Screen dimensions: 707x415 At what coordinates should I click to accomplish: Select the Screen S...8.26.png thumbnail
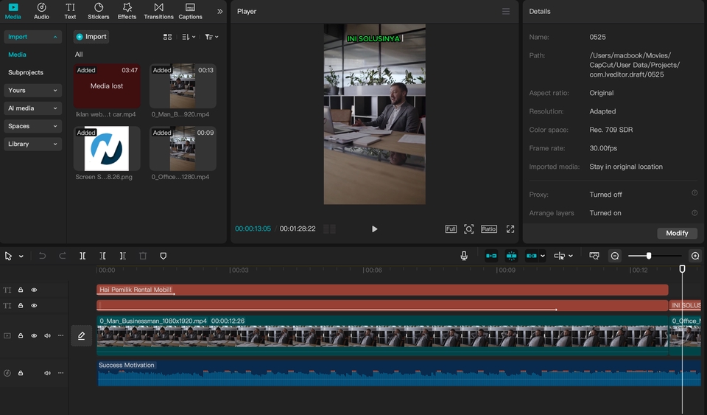(x=107, y=148)
